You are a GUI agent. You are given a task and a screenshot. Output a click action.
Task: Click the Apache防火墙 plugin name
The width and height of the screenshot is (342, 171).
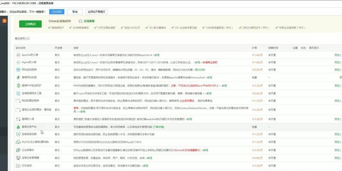[x=30, y=55]
